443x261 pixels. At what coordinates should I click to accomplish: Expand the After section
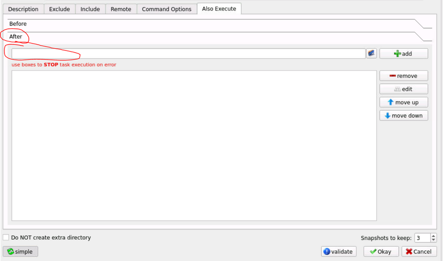(x=220, y=37)
